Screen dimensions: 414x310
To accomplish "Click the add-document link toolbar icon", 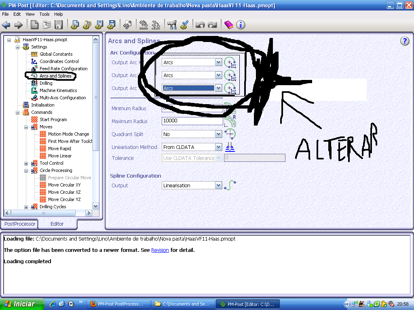I will point(127,25).
